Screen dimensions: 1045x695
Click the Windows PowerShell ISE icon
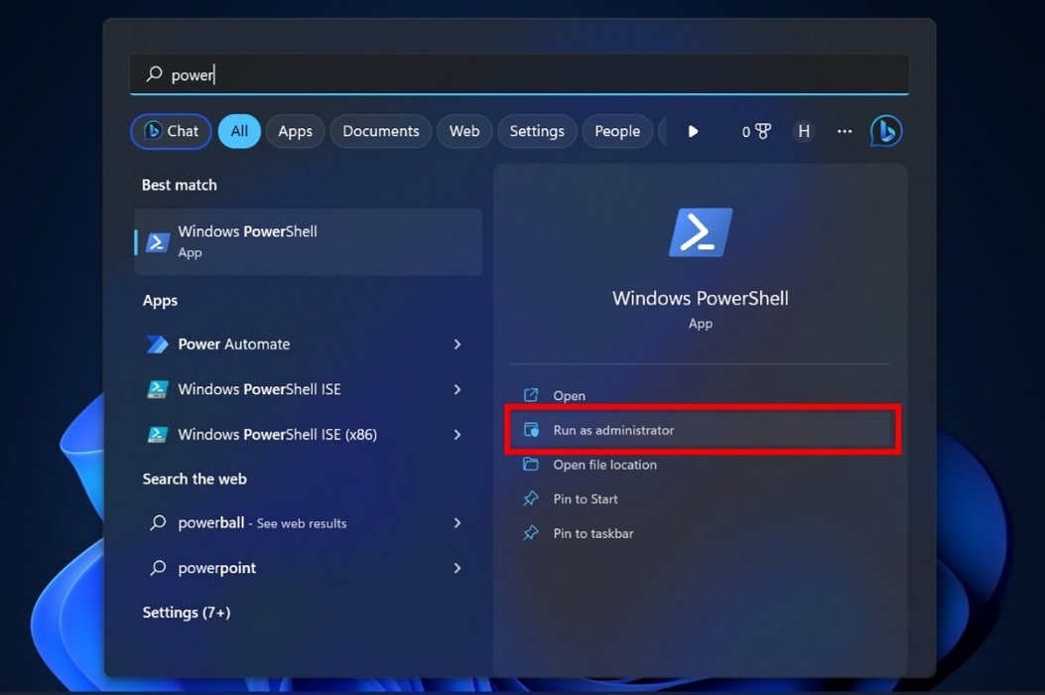click(x=158, y=389)
